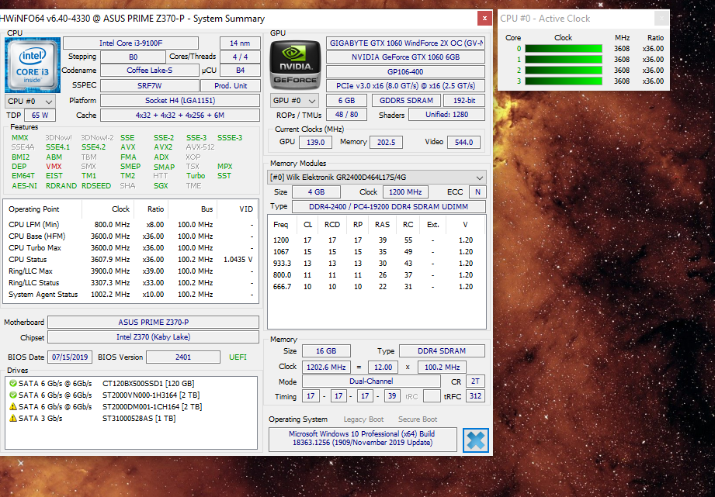715x497 pixels.
Task: Click the Legacy Boot label
Action: coord(363,419)
